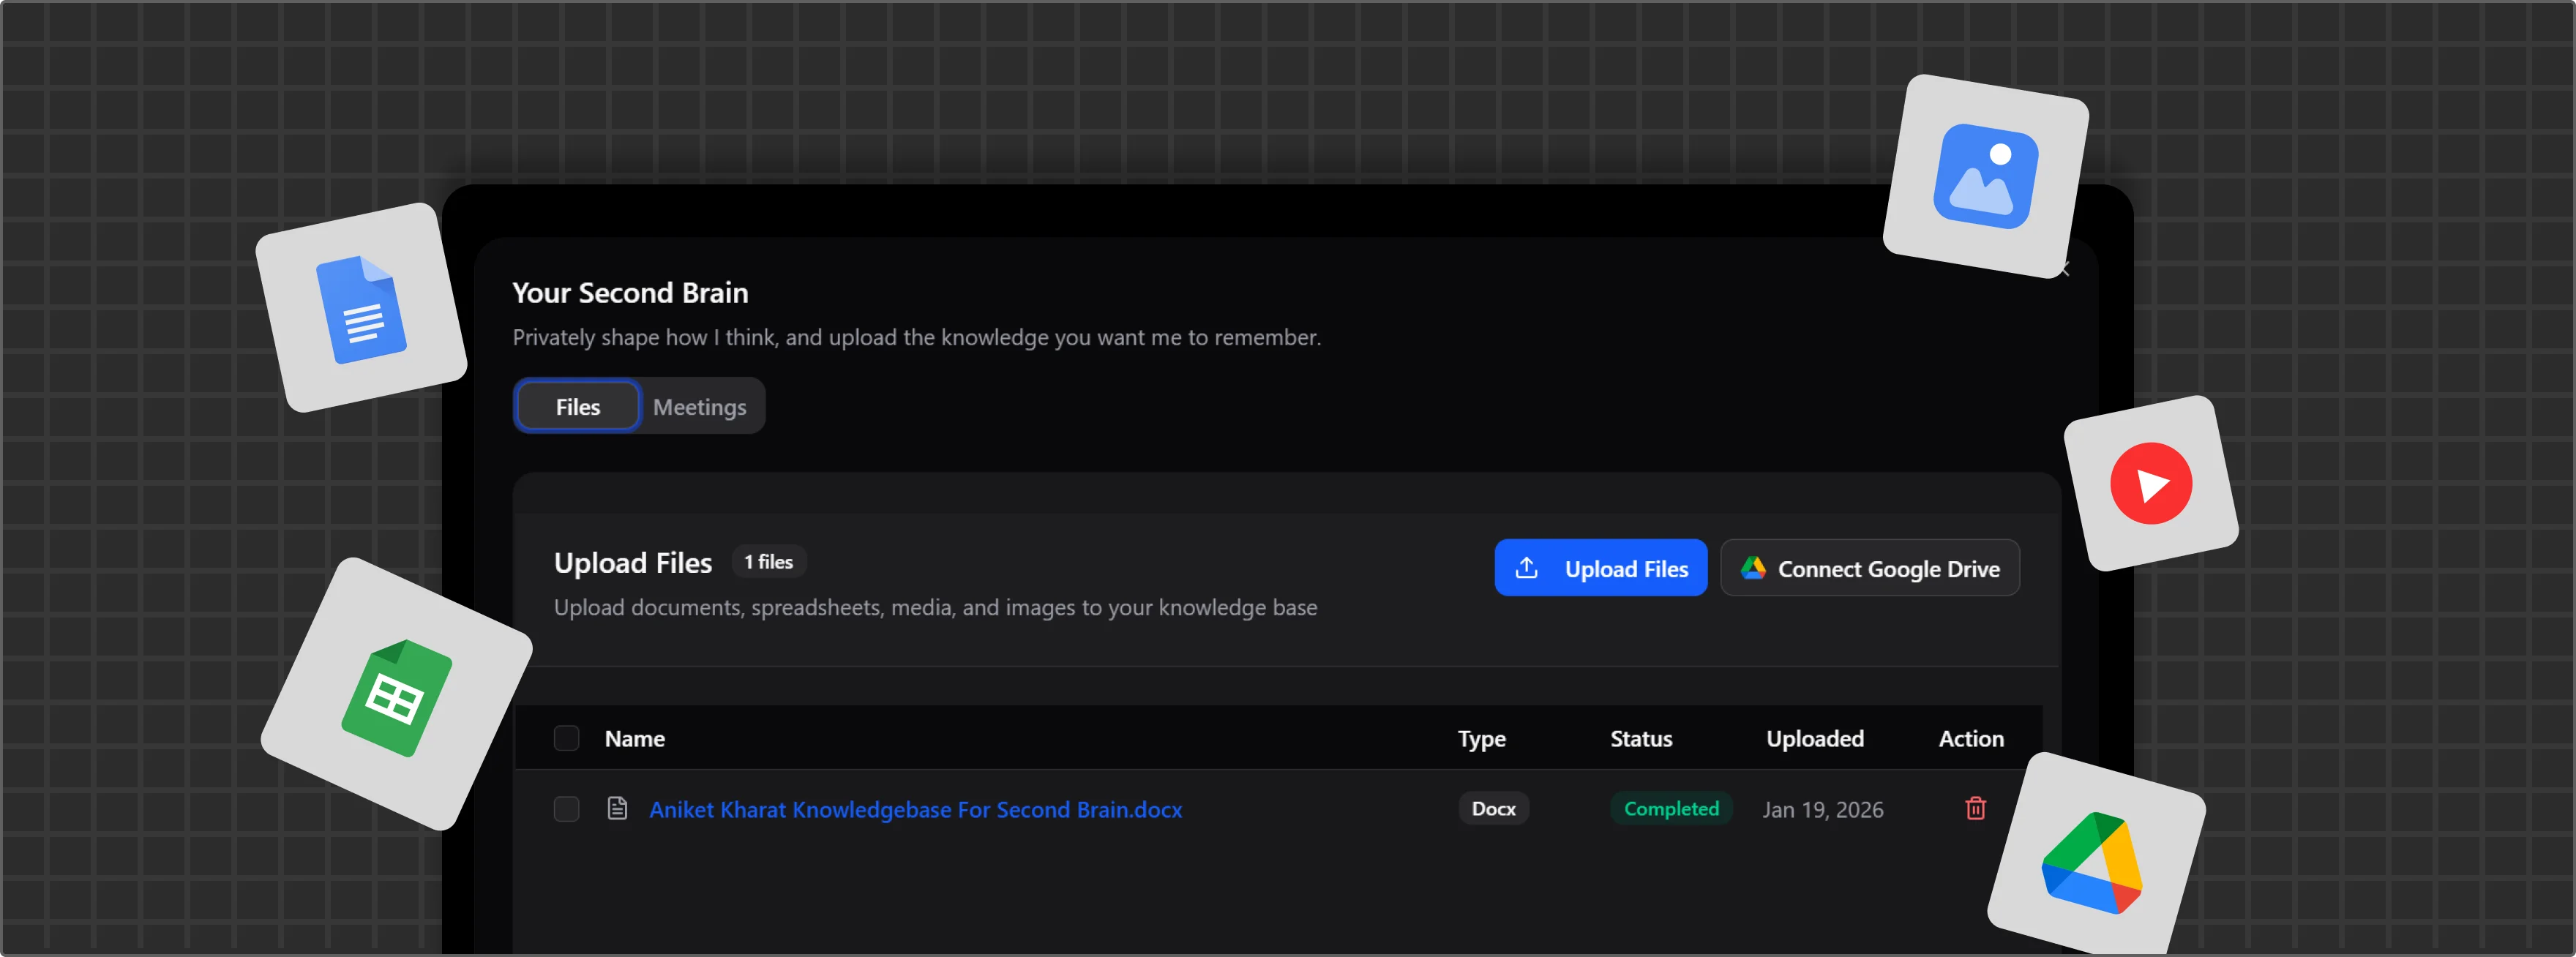Click the Upload Files button
The image size is (2576, 957).
click(x=1600, y=567)
